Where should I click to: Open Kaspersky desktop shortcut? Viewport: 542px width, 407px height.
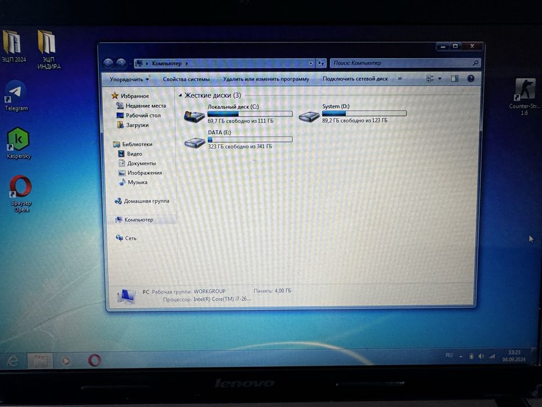point(19,143)
